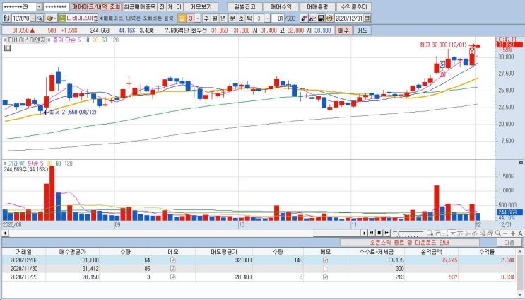Select the 체 tab
Viewport: 525px width, 300px height.
point(170,6)
